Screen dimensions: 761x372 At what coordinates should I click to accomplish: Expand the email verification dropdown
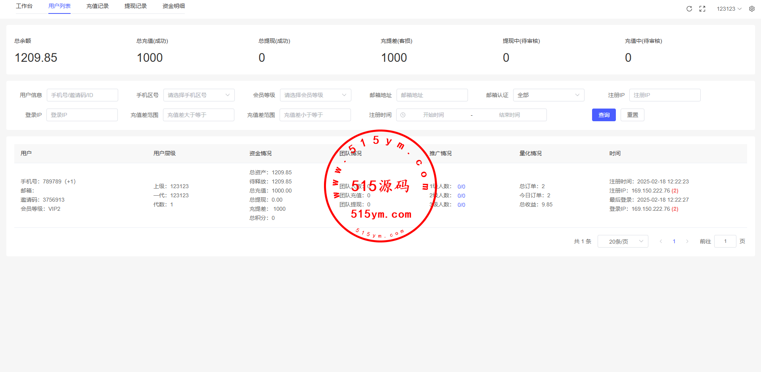point(548,95)
